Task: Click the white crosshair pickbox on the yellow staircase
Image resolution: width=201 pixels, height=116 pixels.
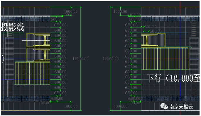Action: click(36, 41)
